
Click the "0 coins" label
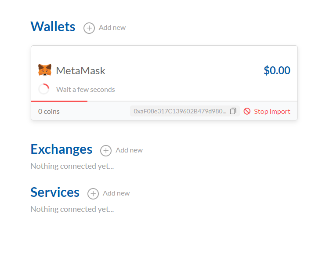[49, 112]
